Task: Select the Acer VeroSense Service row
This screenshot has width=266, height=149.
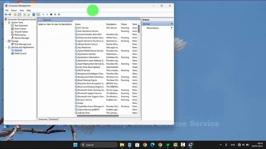Action: (106, 31)
